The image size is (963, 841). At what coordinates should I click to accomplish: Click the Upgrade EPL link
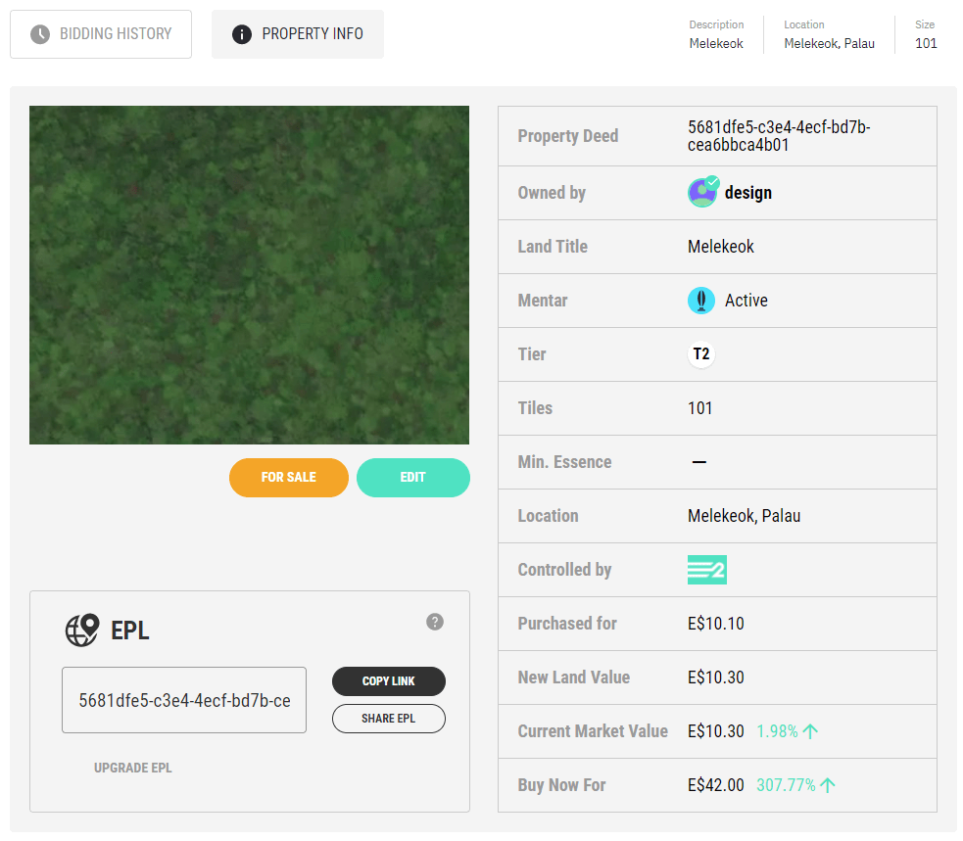[132, 768]
